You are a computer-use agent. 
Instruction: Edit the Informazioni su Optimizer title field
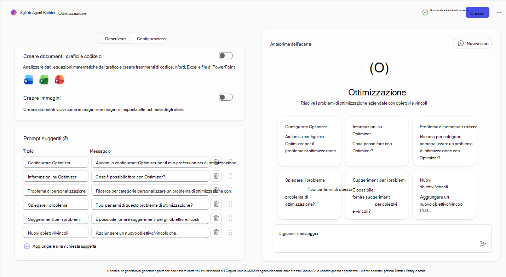[x=56, y=176]
